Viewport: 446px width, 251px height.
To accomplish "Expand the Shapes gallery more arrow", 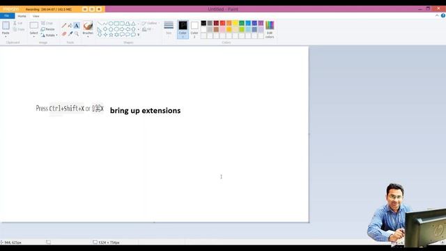I will (139, 35).
